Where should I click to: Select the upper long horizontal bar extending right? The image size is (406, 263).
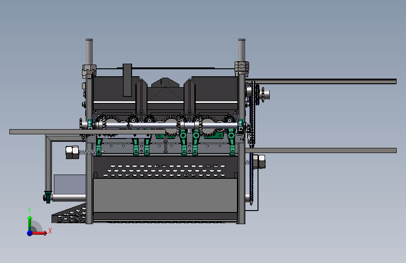tap(321, 81)
